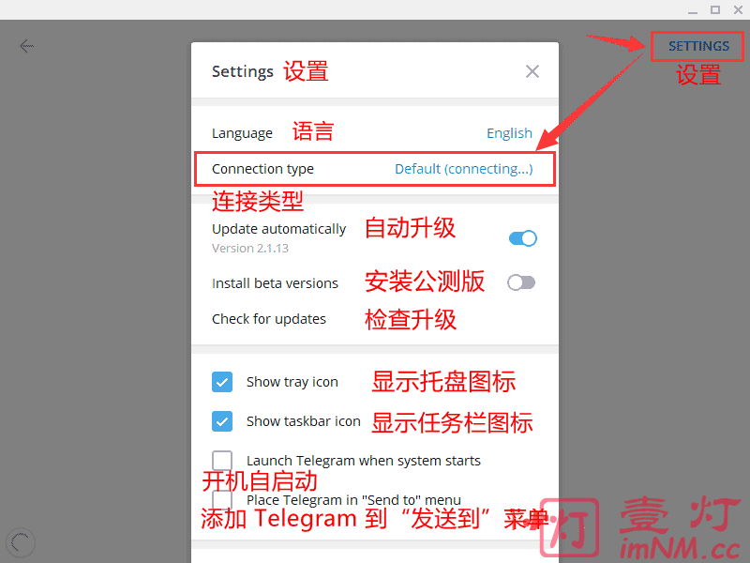Close the application window
Viewport: 750px width, 563px height.
(x=738, y=9)
